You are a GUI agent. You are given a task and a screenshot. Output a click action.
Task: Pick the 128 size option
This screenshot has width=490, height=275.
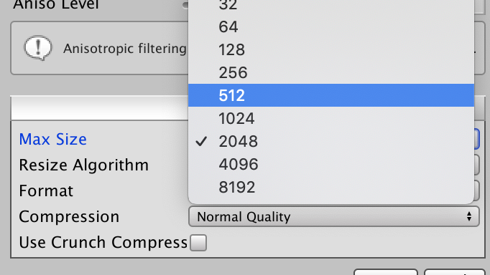[331, 49]
